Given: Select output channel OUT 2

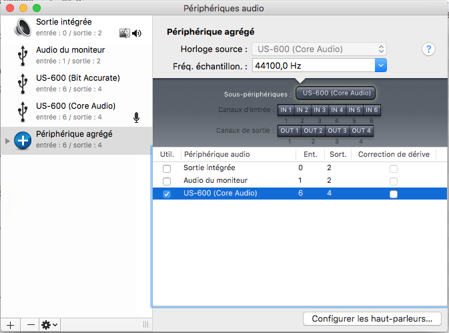Looking at the screenshot, I should [313, 131].
